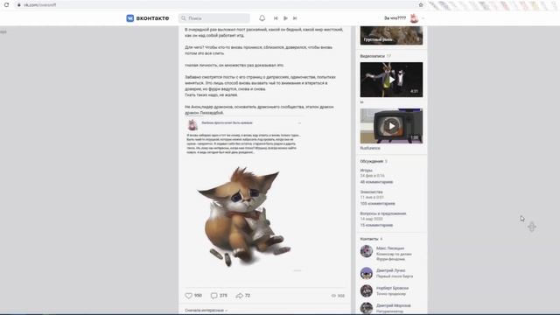This screenshot has height=315, width=560.
Task: Click the post views eye counter
Action: 338,296
